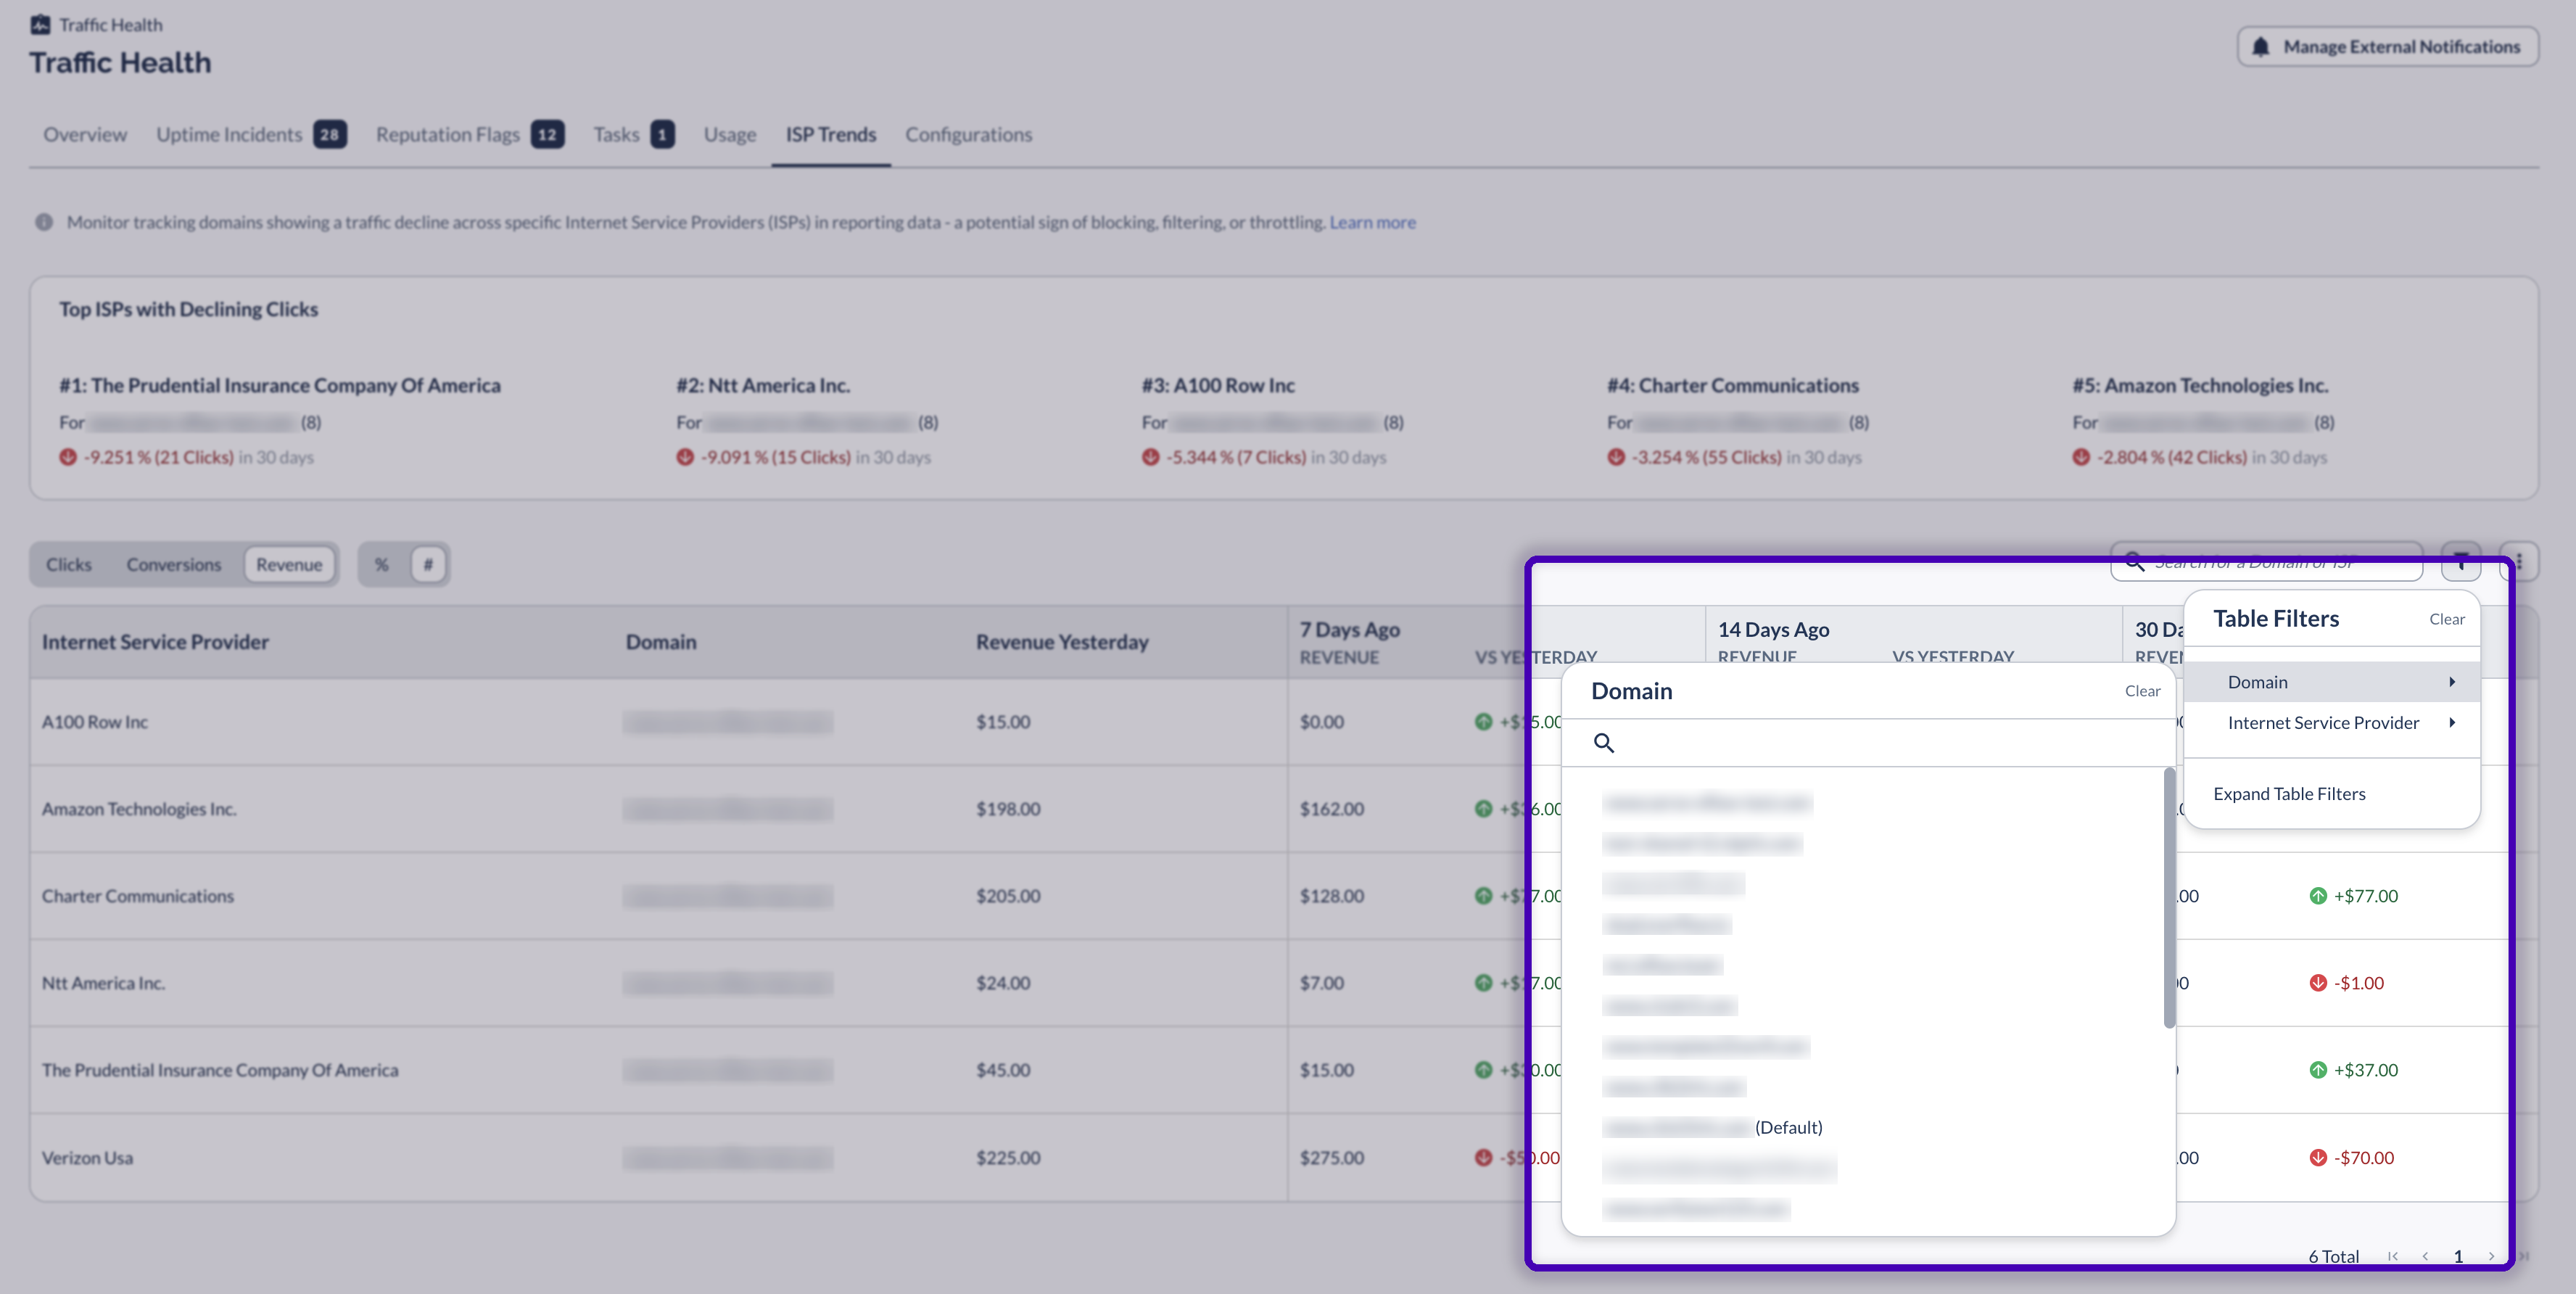Click $225.00 revenue yesterday value
Viewport: 2576px width, 1294px height.
coord(1008,1158)
